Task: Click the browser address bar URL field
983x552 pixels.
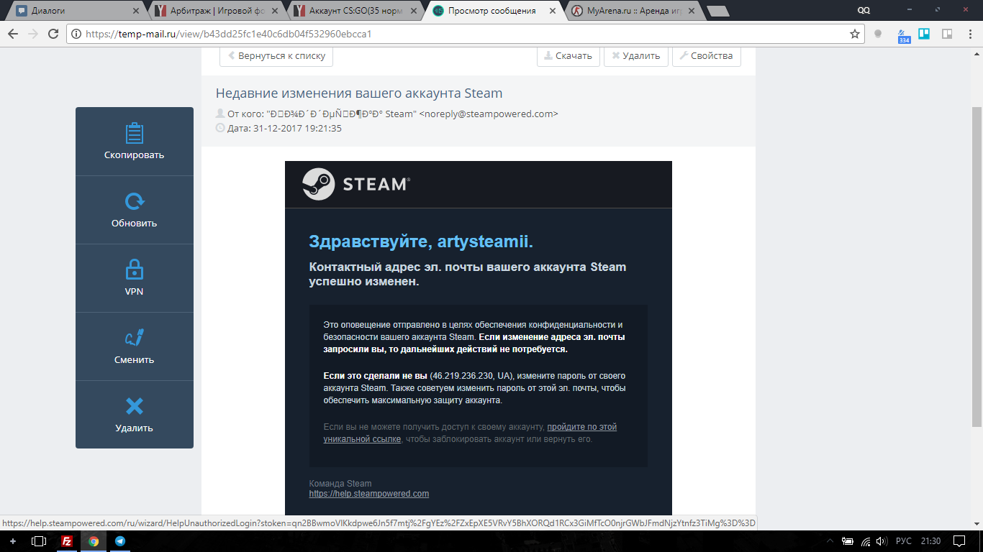Action: [461, 34]
